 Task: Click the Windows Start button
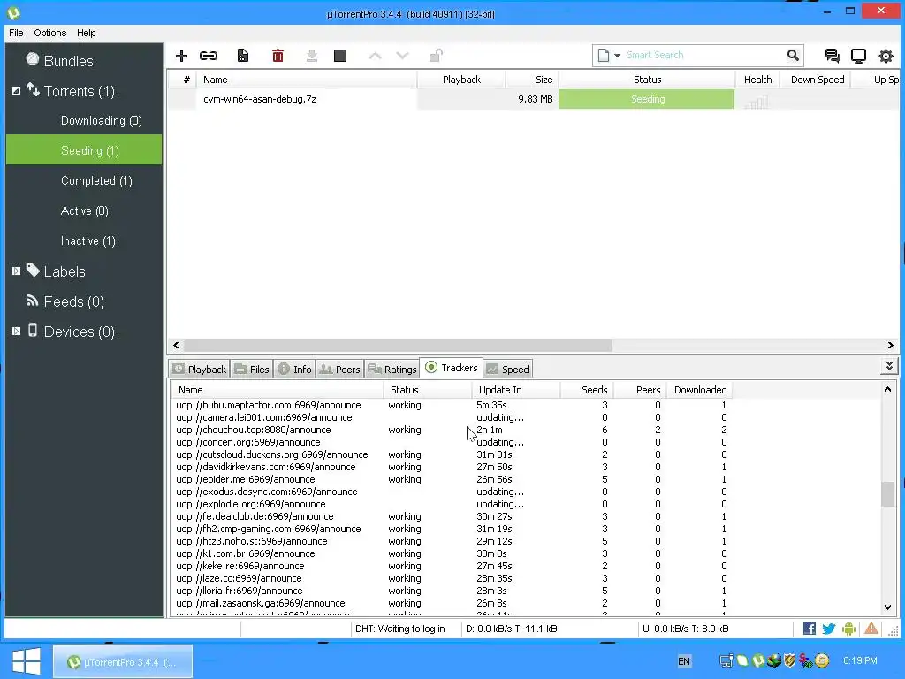click(x=26, y=661)
